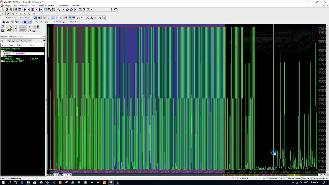The height and width of the screenshot is (185, 329).
Task: Toggle LoHi byte order button
Action: click(x=79, y=17)
